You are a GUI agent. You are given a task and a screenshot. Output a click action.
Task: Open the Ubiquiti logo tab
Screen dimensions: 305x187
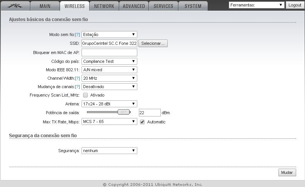click(15, 6)
